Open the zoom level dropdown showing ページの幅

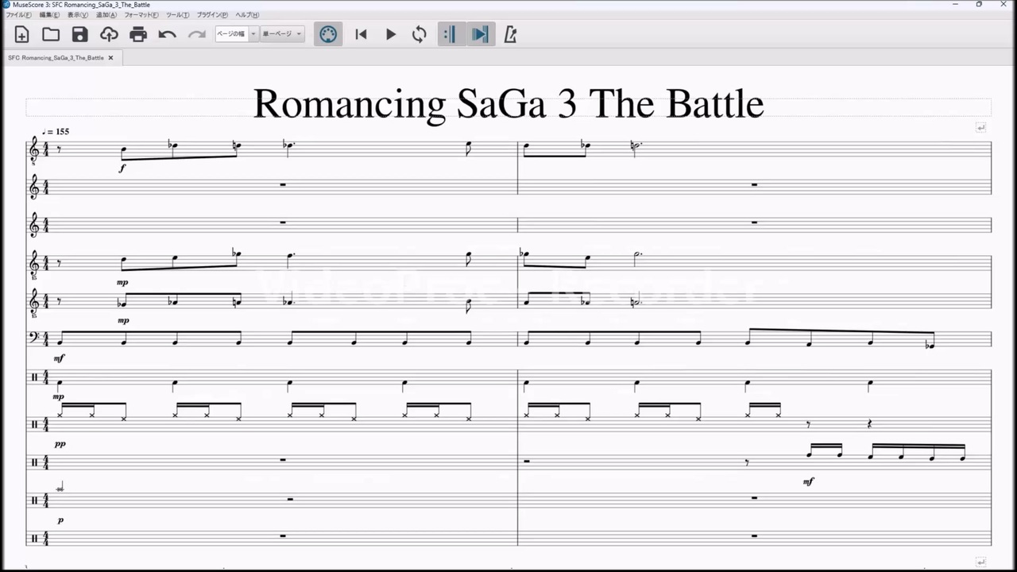tap(253, 33)
